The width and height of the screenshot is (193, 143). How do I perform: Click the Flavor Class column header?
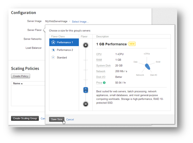click(58, 36)
